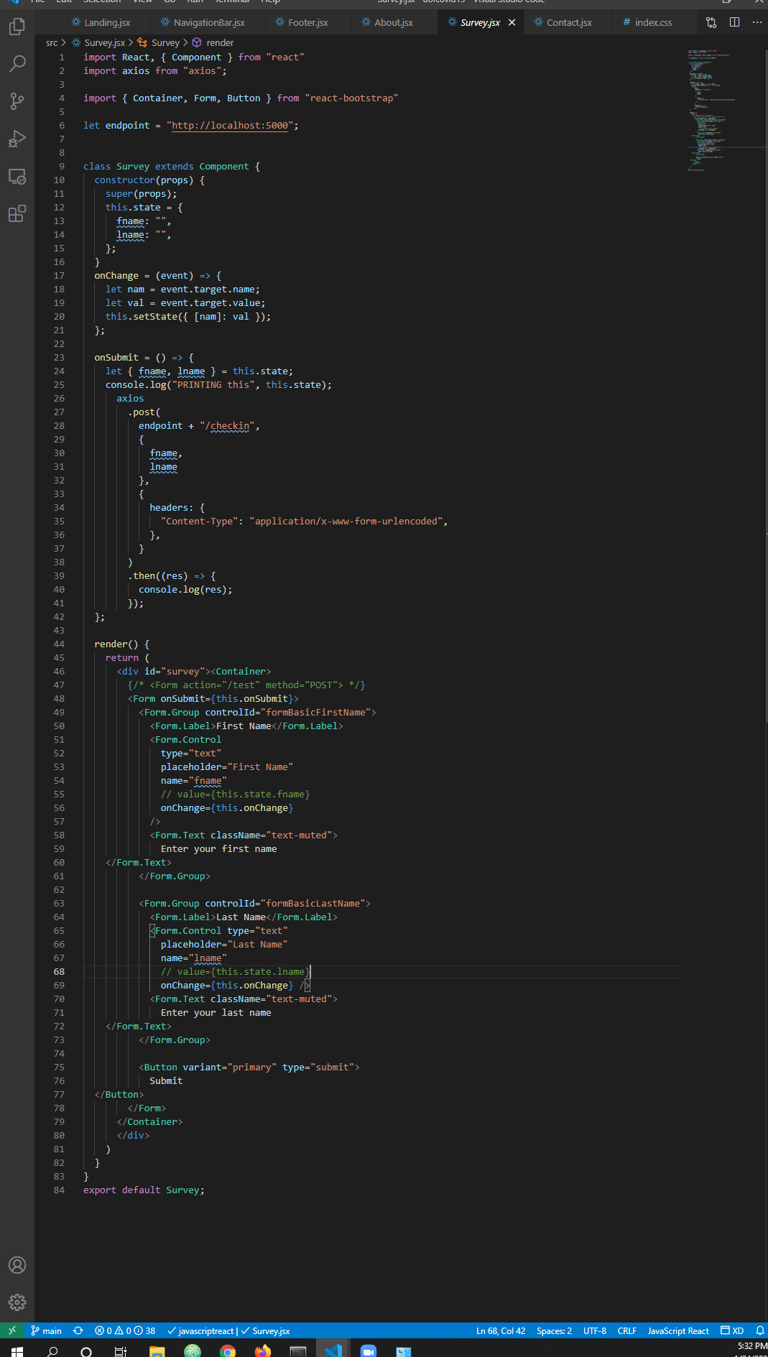The height and width of the screenshot is (1357, 768).
Task: Open the errors and warnings status item
Action: point(125,1330)
